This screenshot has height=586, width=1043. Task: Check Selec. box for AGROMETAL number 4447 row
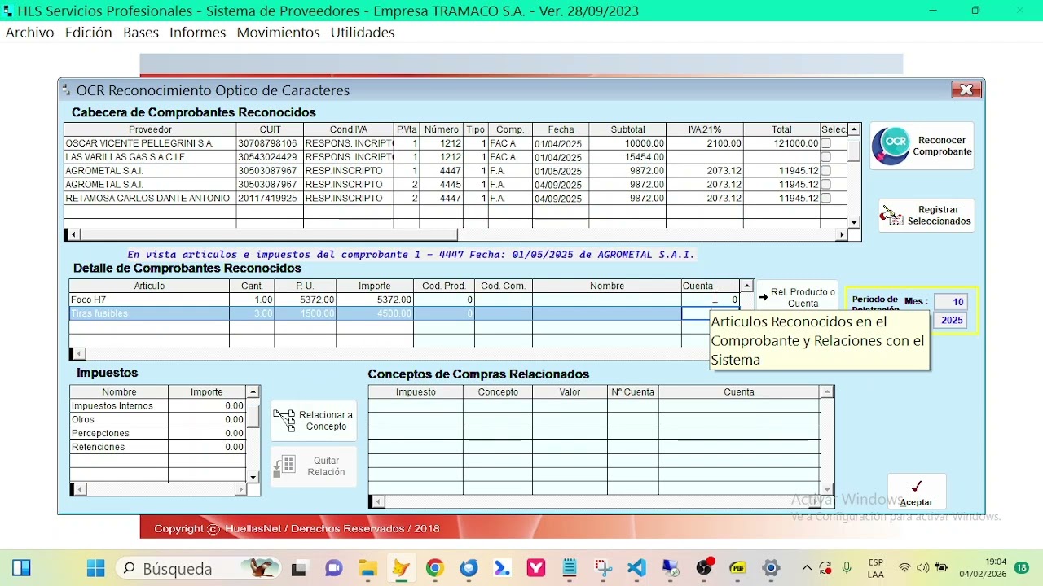point(825,171)
